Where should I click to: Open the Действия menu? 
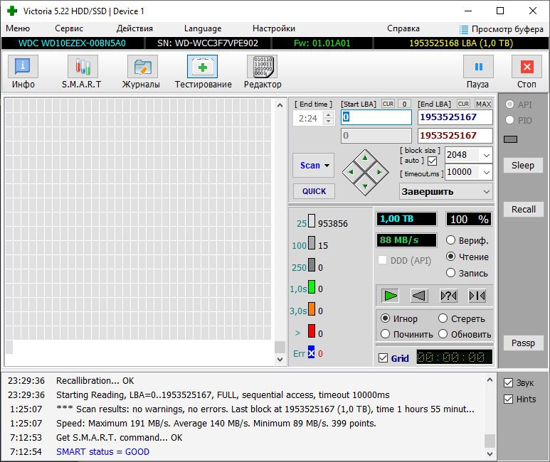[134, 28]
